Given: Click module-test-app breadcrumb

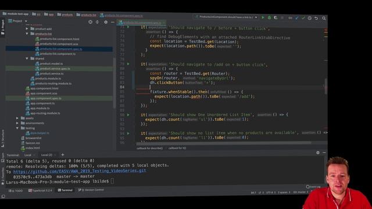Looking at the screenshot, I should click(x=16, y=14).
